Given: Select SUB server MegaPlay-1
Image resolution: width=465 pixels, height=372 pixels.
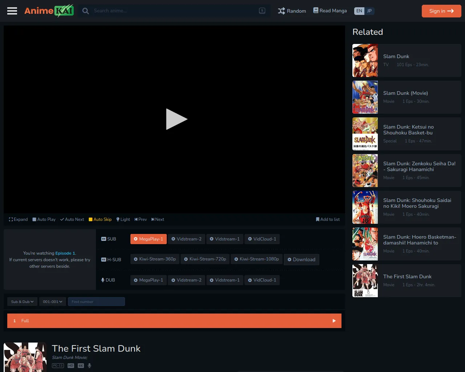Looking at the screenshot, I should pyautogui.click(x=148, y=239).
